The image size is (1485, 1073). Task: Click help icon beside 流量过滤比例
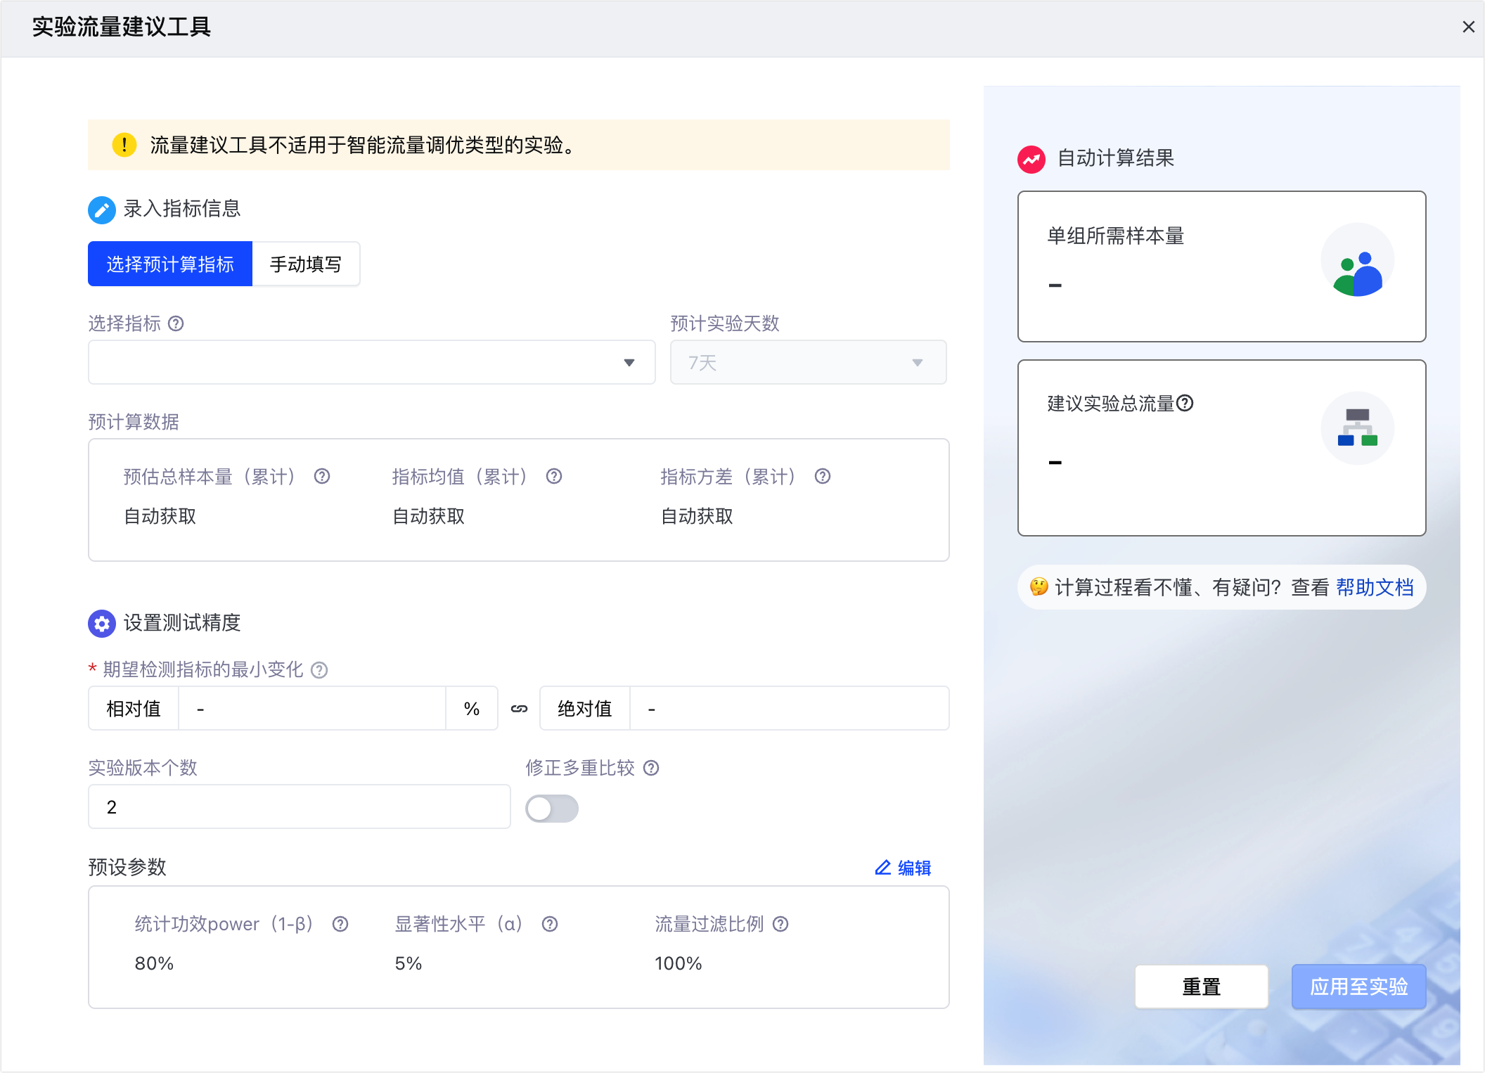tap(780, 924)
